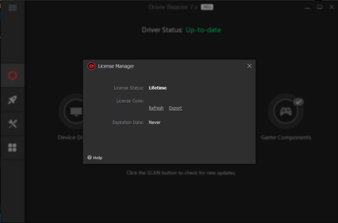This screenshot has width=338, height=223.
Task: Open the hamburger menu in Driver Booster
Action: [x=13, y=8]
